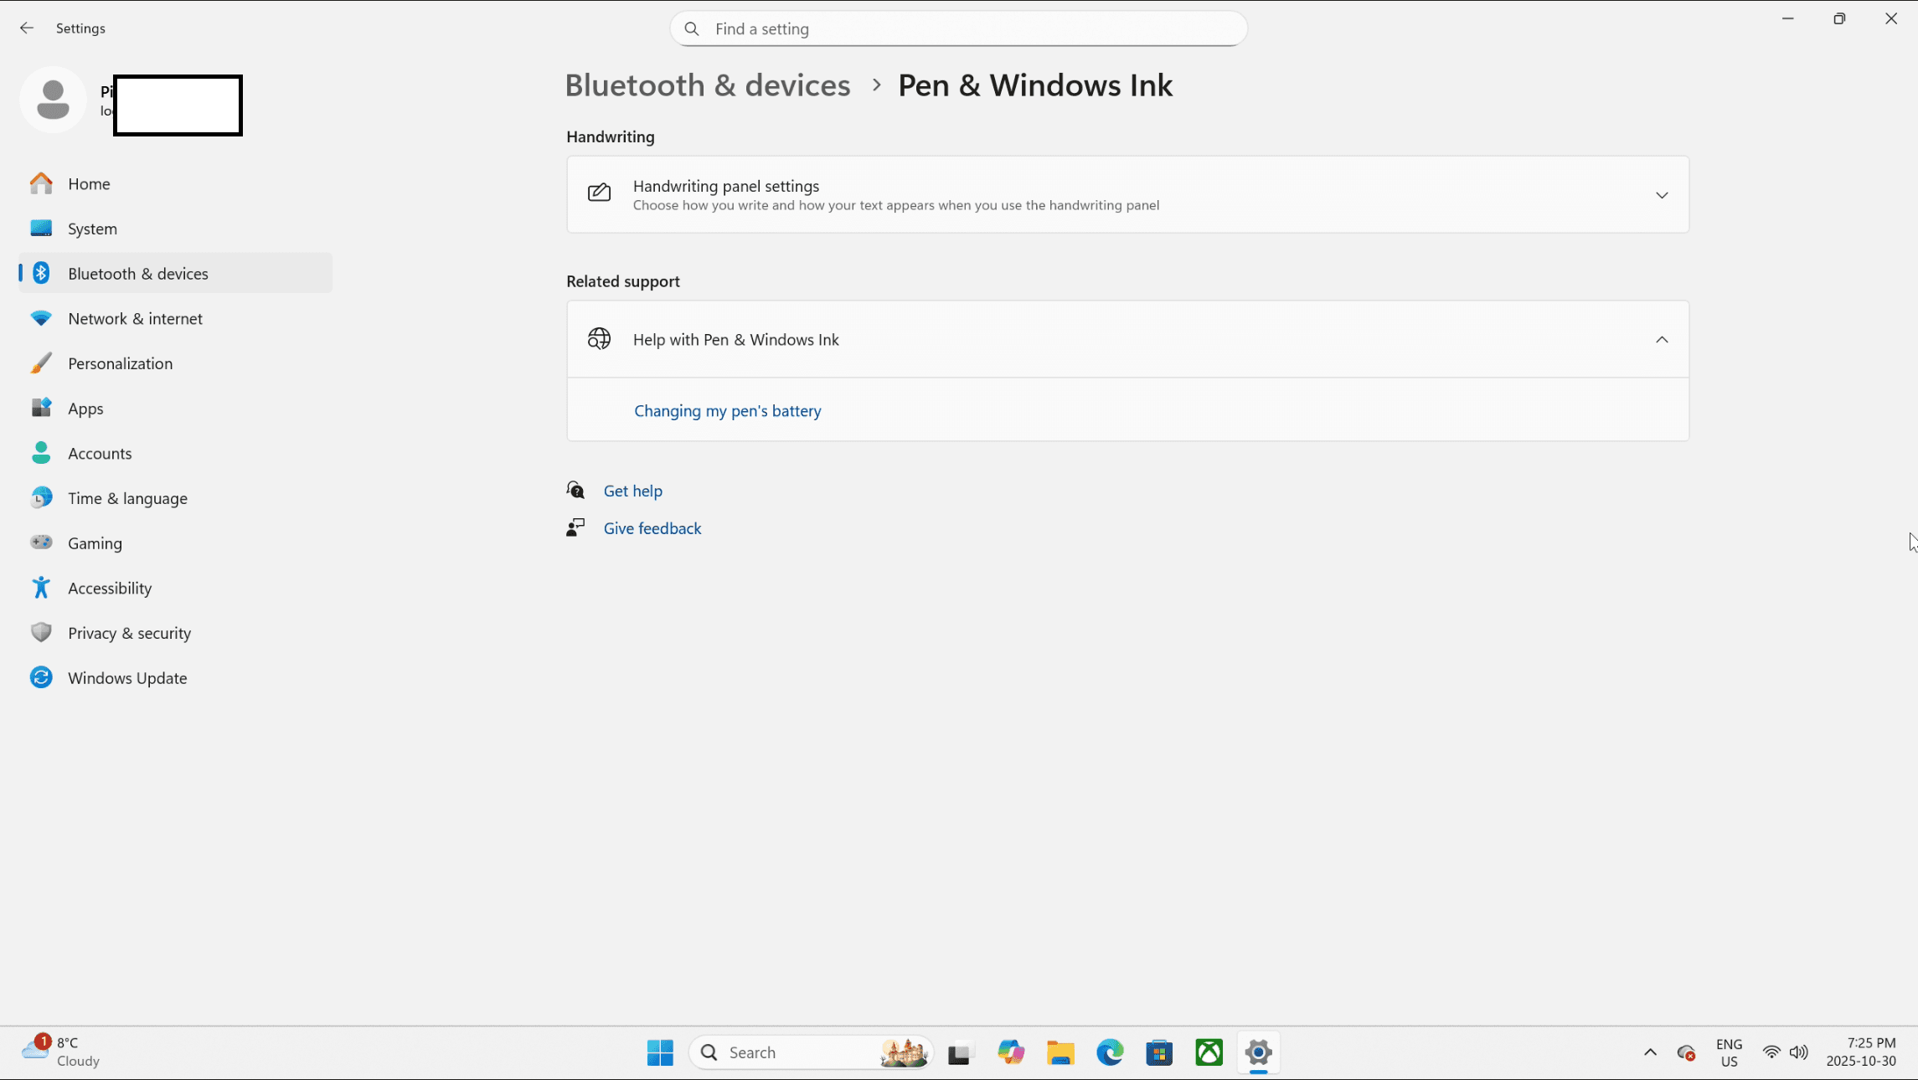Open the Home settings page
The image size is (1918, 1080).
pyautogui.click(x=89, y=183)
